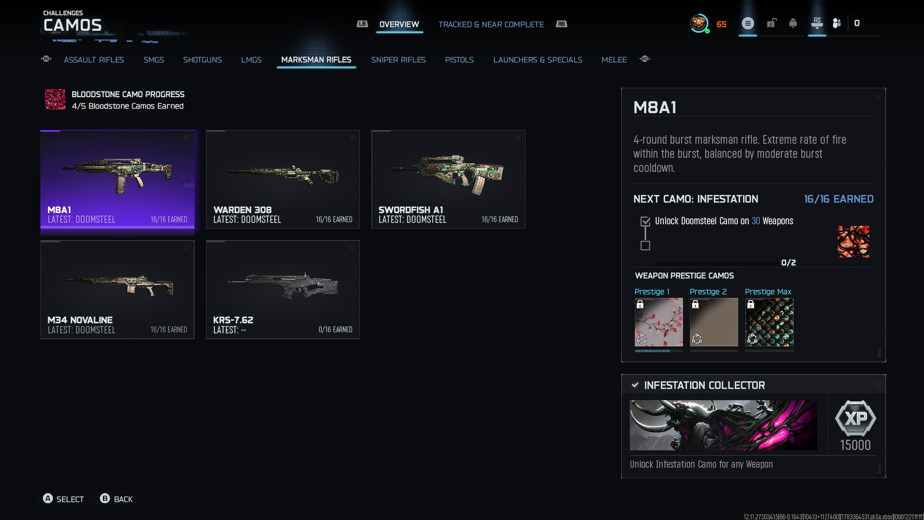Image resolution: width=924 pixels, height=520 pixels.
Task: Click the Prestige 1 progress bar
Action: [x=658, y=351]
